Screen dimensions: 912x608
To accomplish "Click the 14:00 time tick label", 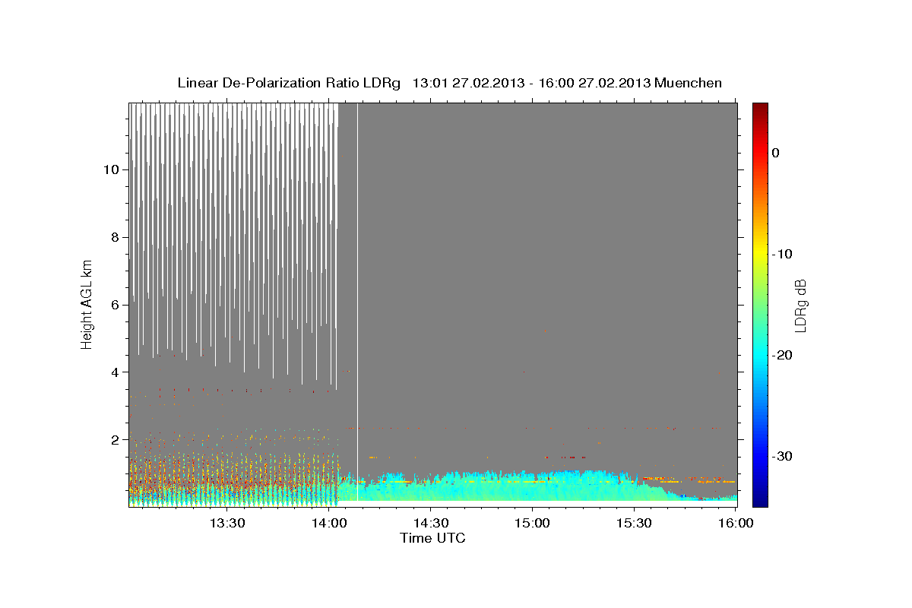I will [328, 523].
